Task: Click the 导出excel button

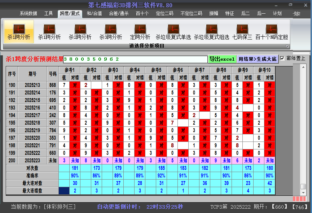Action: (x=222, y=59)
